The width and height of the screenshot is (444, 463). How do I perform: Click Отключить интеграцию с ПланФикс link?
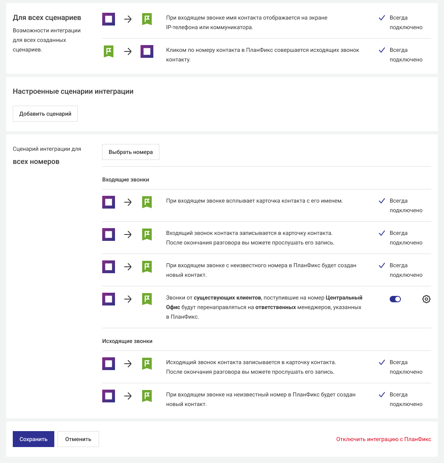click(383, 439)
